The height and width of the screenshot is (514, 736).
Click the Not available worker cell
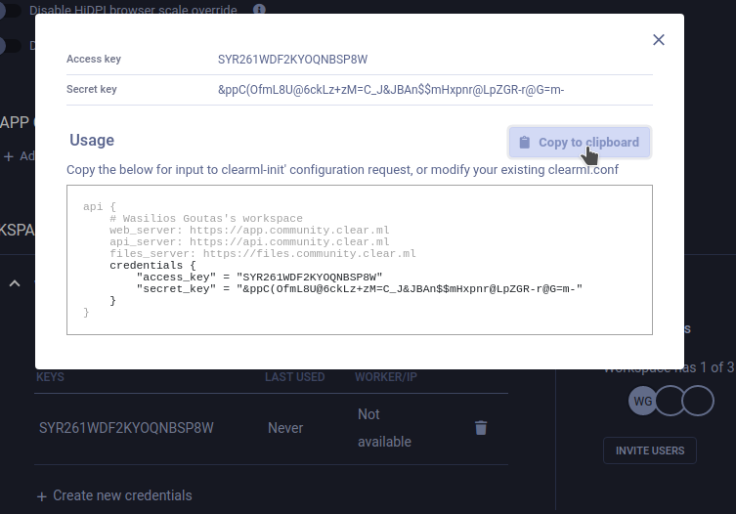(x=384, y=428)
